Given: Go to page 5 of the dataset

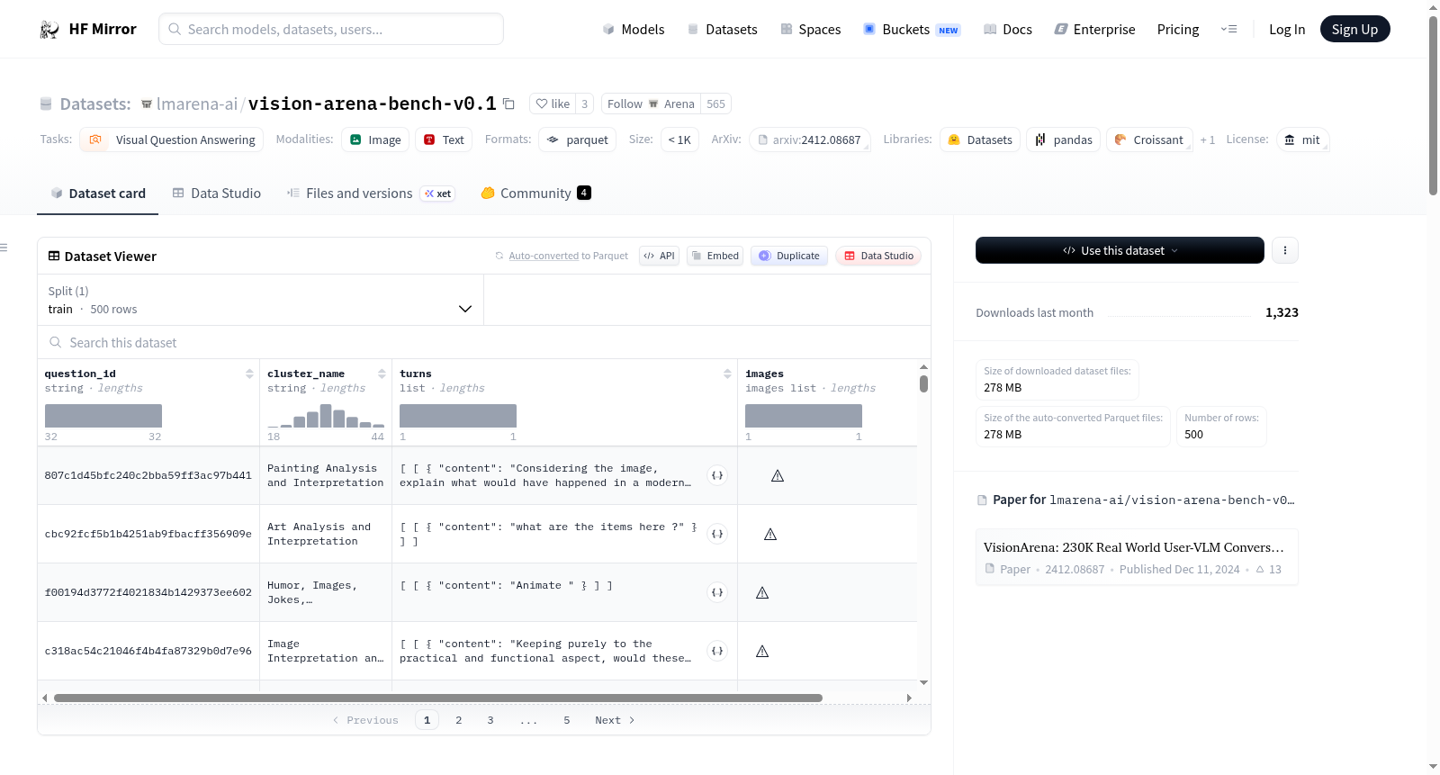Looking at the screenshot, I should pyautogui.click(x=567, y=720).
